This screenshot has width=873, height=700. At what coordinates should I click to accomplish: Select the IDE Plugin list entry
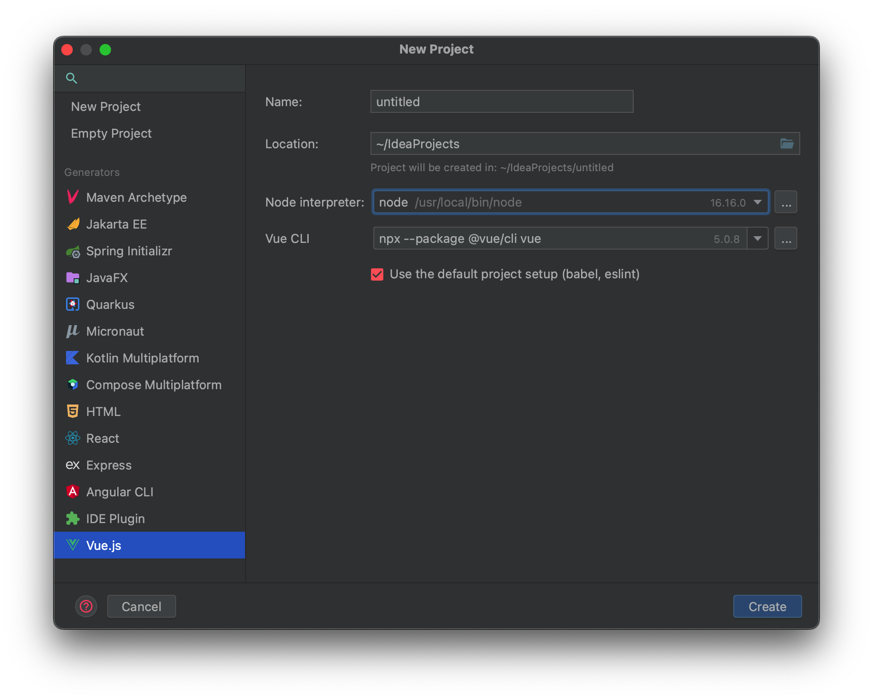pyautogui.click(x=149, y=519)
